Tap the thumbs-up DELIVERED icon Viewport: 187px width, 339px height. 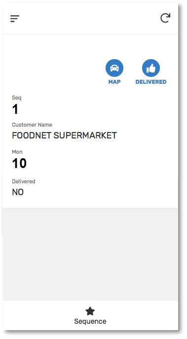(x=151, y=68)
